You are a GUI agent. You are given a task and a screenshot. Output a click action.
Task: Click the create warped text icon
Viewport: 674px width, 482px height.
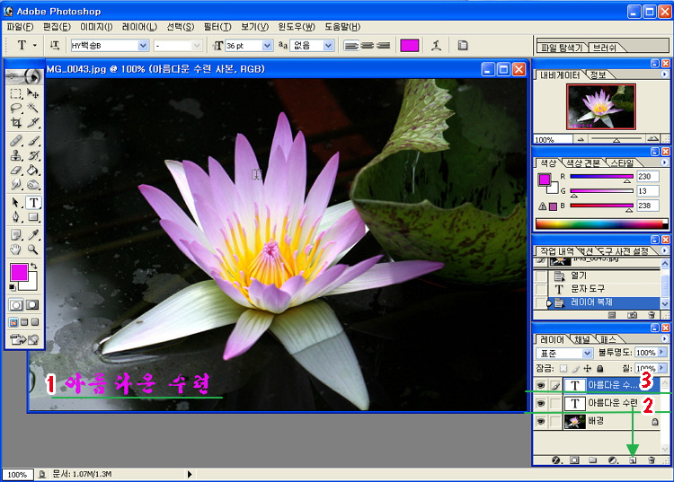point(436,45)
